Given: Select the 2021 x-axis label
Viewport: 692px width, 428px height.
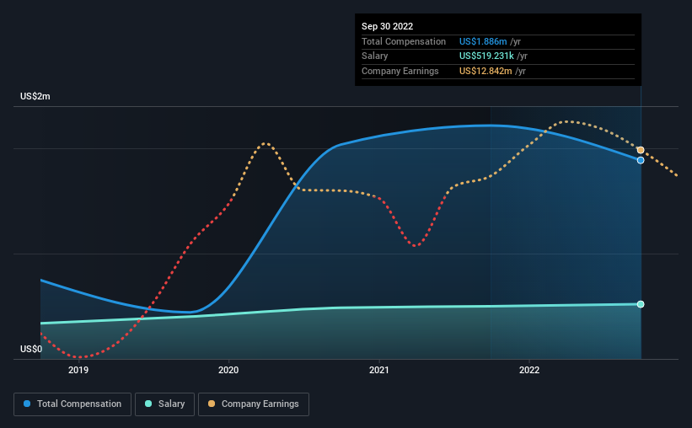Looking at the screenshot, I should pyautogui.click(x=378, y=370).
